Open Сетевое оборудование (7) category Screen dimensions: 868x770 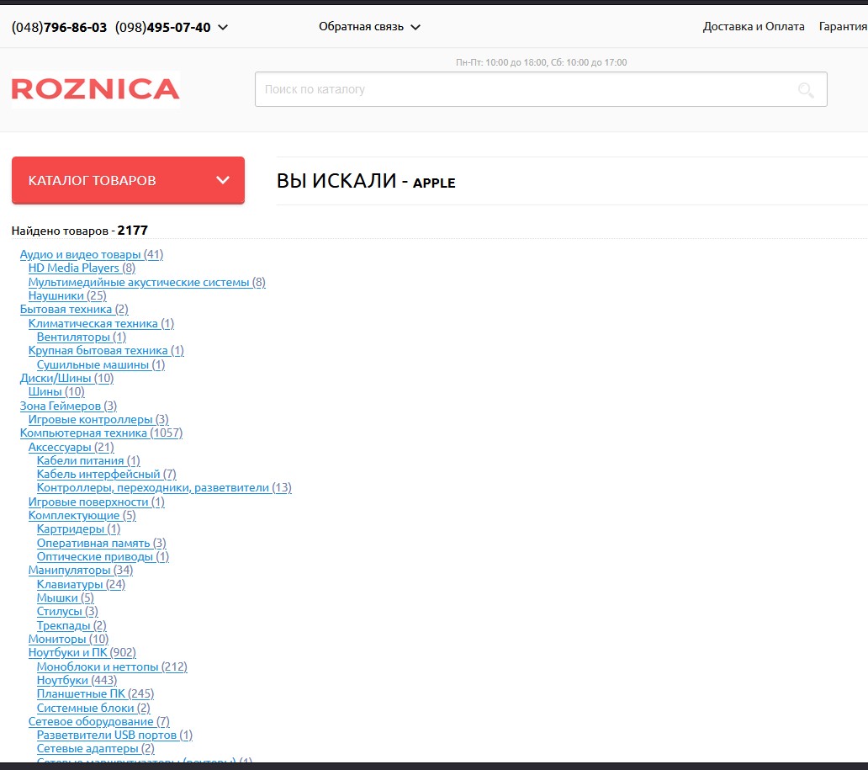pos(98,721)
